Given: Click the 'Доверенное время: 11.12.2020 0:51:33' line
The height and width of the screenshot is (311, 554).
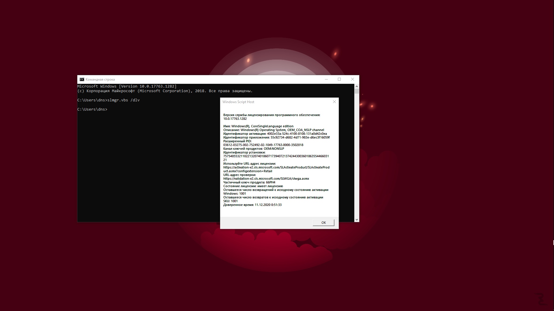Looking at the screenshot, I should click(x=252, y=205).
